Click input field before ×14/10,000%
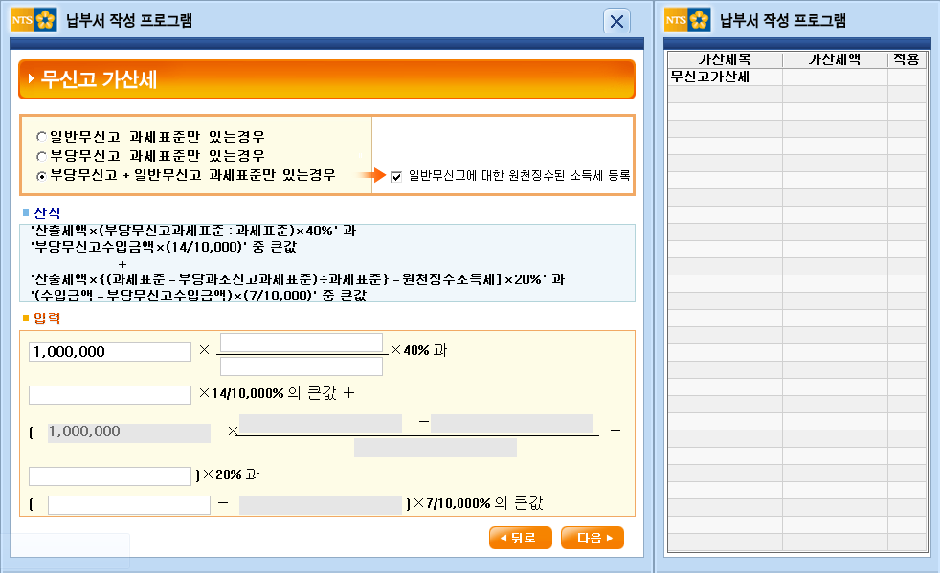 pos(110,395)
